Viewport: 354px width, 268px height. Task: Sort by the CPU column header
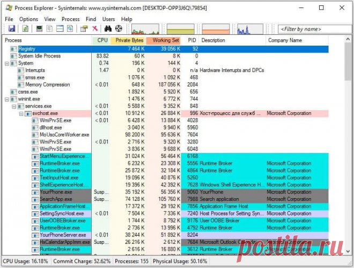tap(101, 40)
